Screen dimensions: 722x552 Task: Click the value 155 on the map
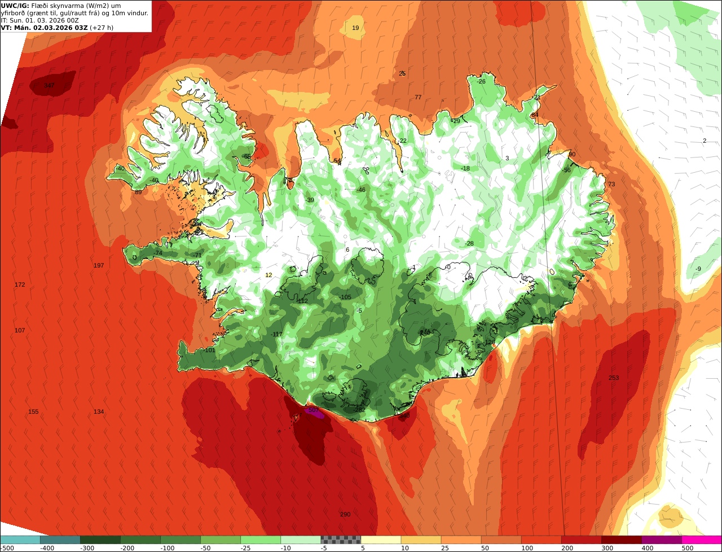[x=33, y=412]
